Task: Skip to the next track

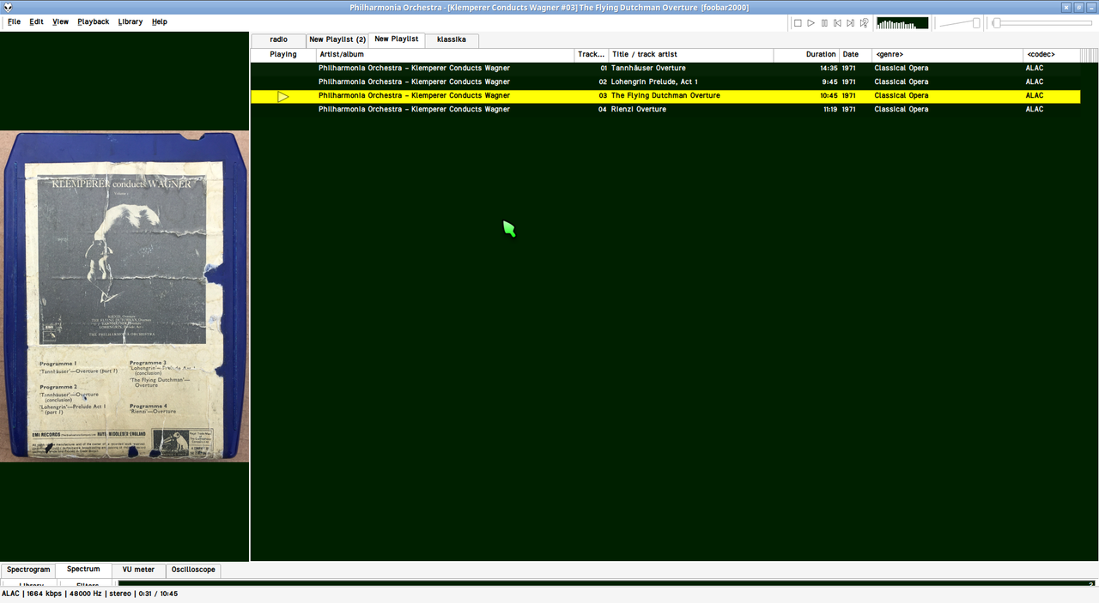Action: (x=851, y=23)
